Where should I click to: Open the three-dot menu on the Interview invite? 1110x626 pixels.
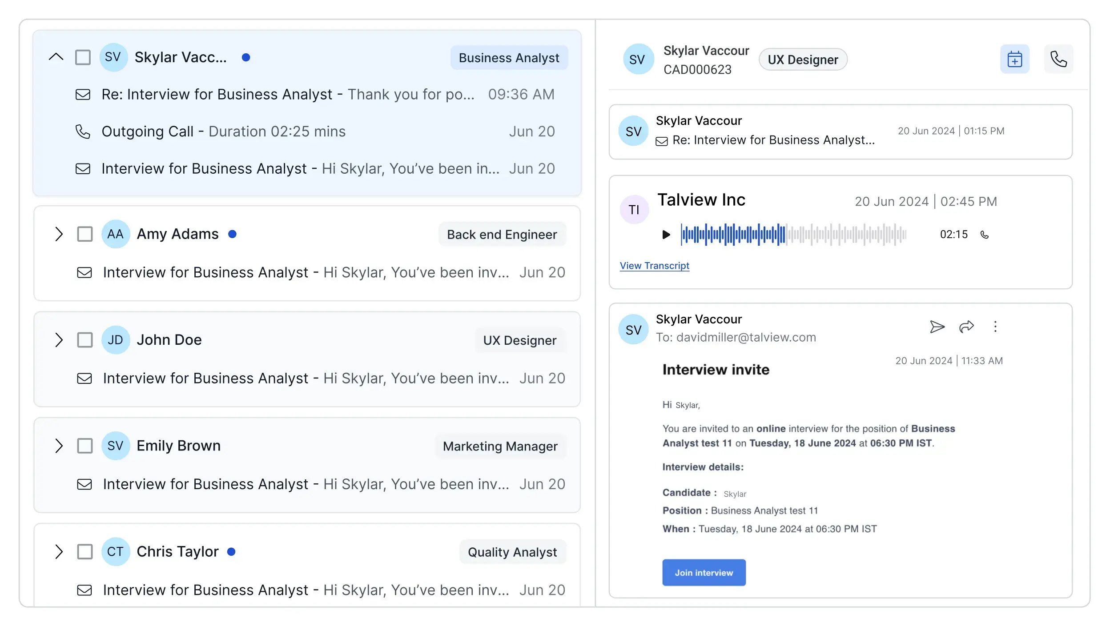[x=995, y=327]
